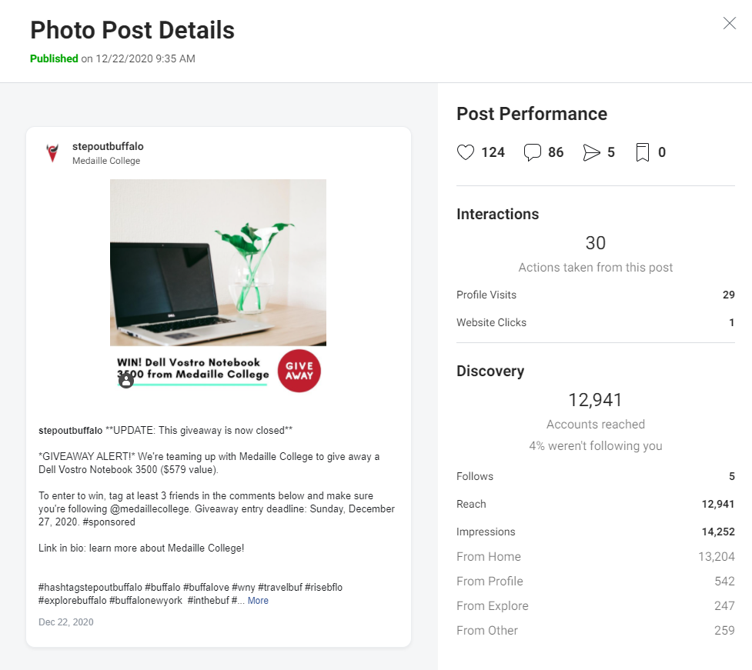Click the tagged people icon on photo
The width and height of the screenshot is (752, 670).
pyautogui.click(x=126, y=381)
